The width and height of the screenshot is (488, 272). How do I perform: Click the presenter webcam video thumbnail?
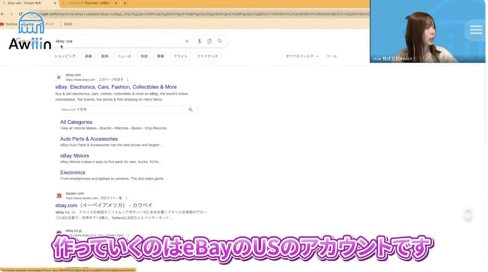pyautogui.click(x=427, y=31)
